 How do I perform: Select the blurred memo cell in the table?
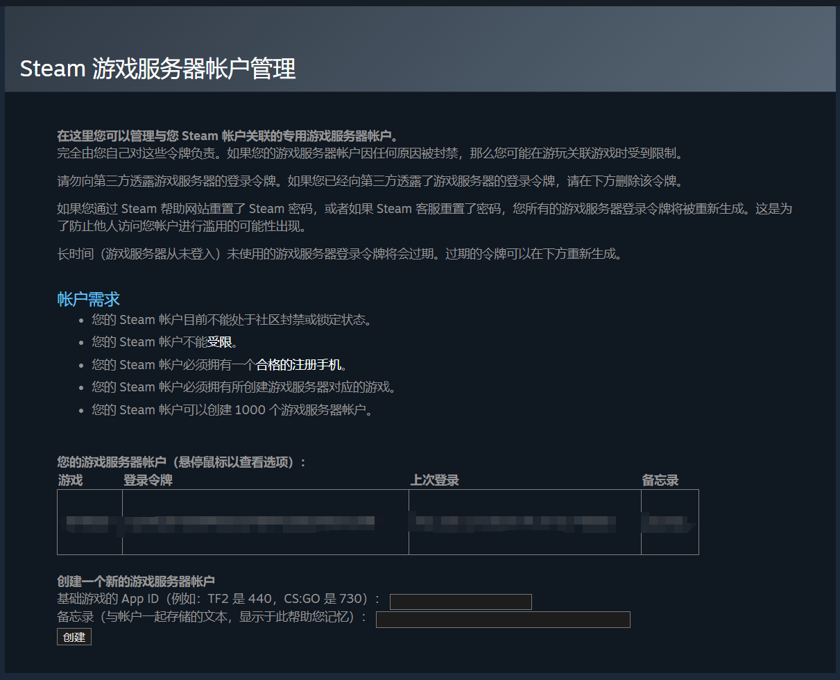click(x=669, y=522)
